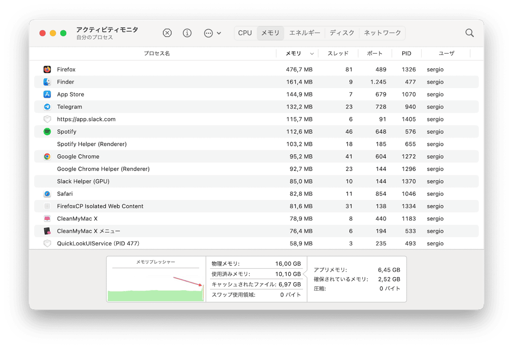Click the Firefox app icon
Screen dimensions: 513x348
coord(47,70)
